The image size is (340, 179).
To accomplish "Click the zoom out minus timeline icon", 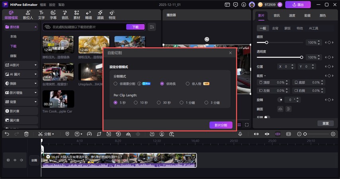I will tap(299, 134).
